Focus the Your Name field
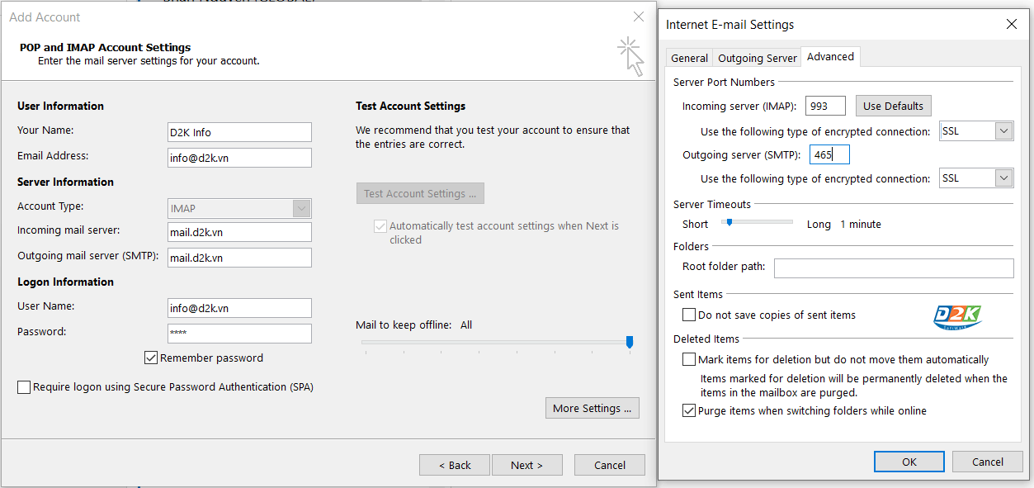Image resolution: width=1034 pixels, height=488 pixels. tap(239, 132)
